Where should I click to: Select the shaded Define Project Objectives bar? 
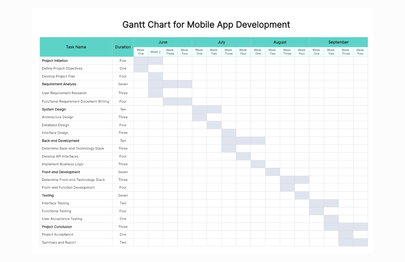pyautogui.click(x=141, y=69)
